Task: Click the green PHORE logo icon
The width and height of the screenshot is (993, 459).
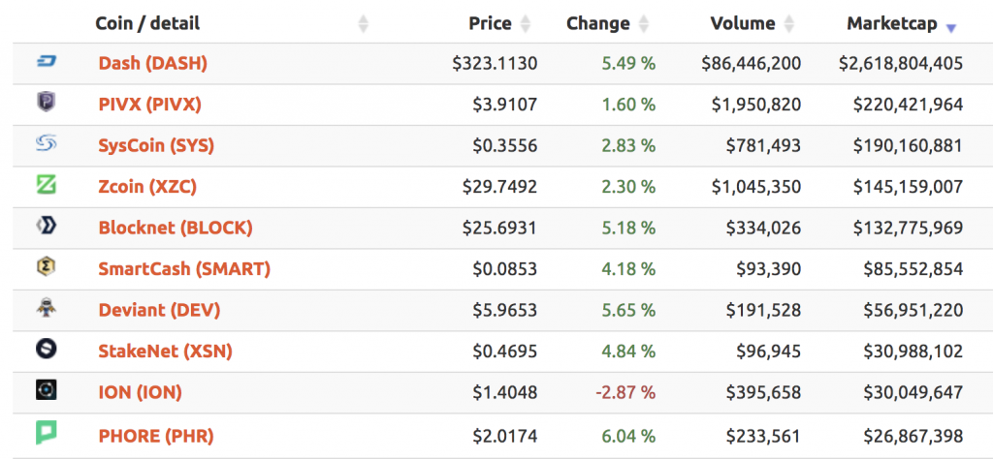Action: pyautogui.click(x=47, y=433)
